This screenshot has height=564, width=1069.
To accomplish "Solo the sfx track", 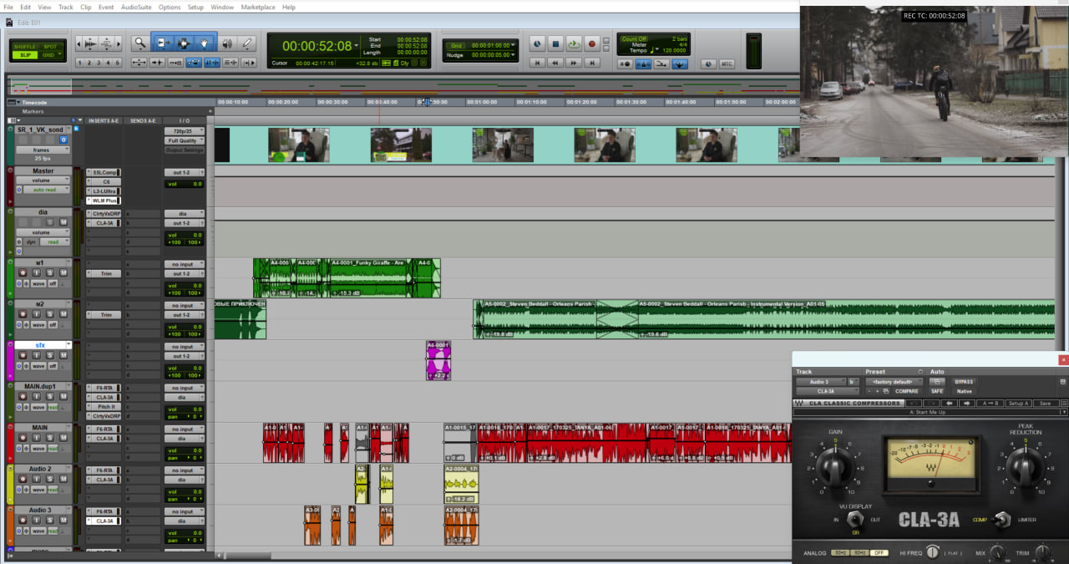I will (50, 355).
